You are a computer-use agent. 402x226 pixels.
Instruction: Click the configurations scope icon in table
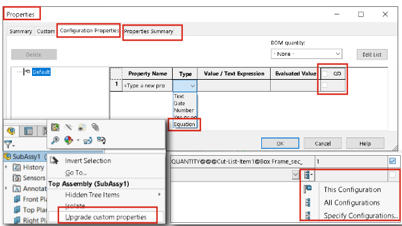[308, 175]
